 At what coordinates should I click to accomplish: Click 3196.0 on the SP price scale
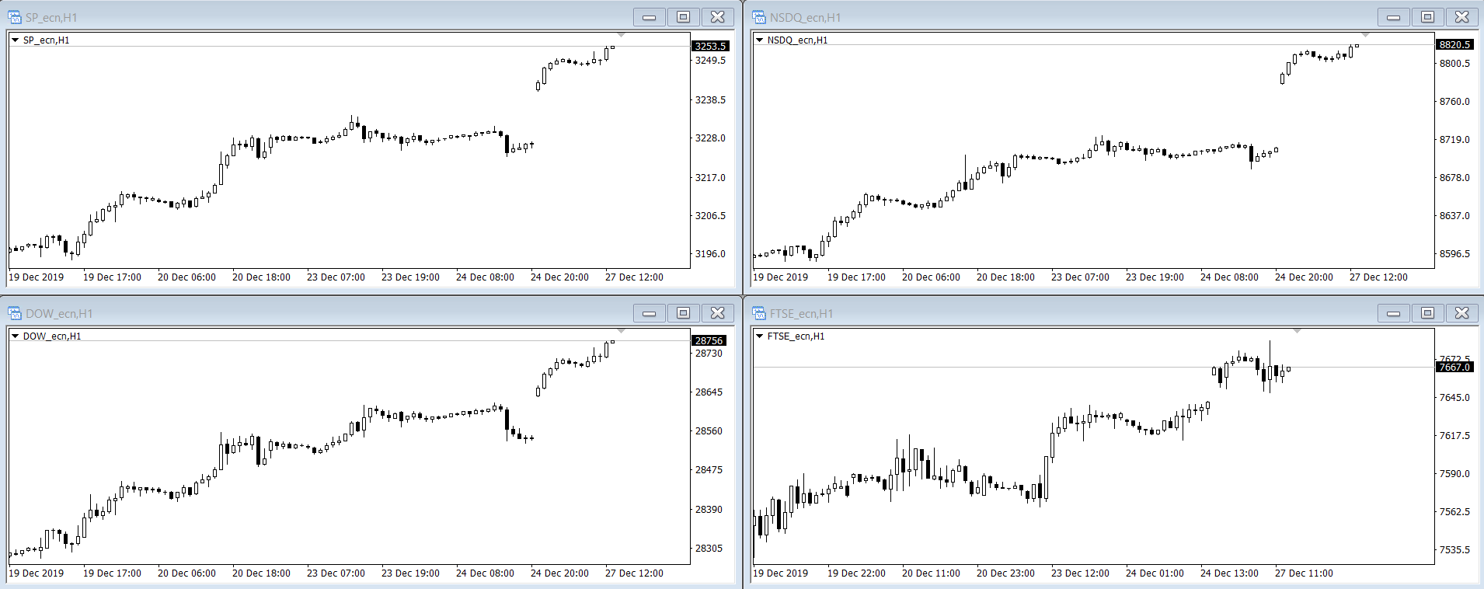[x=710, y=254]
